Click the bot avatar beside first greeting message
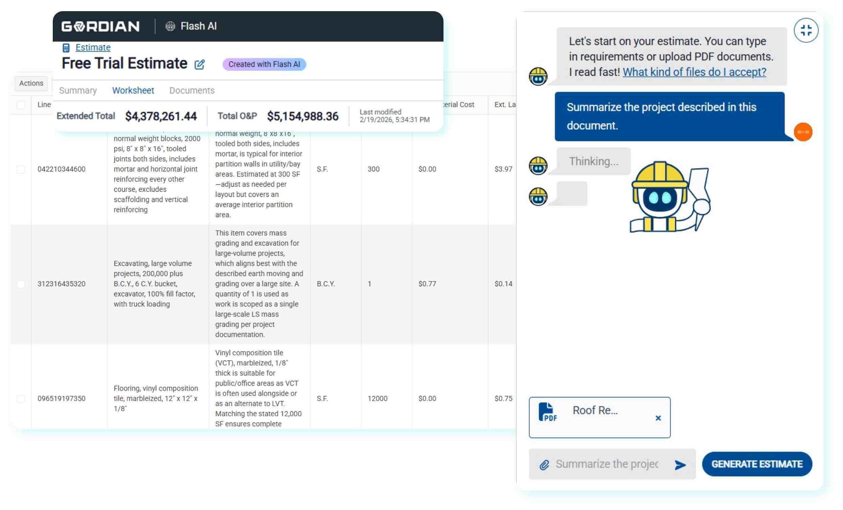Viewport: 843px width, 510px height. point(538,76)
